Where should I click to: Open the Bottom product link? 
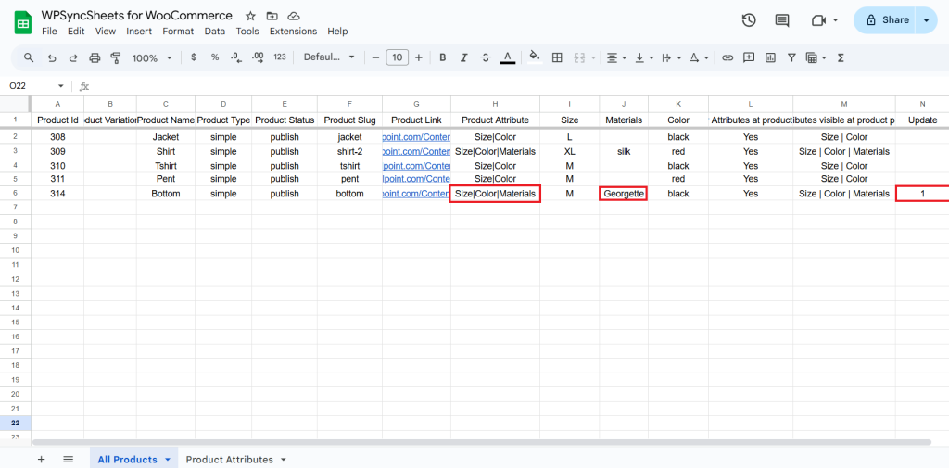point(416,193)
